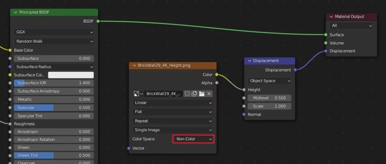The image size is (386, 164).
Task: Click the Scale 1.000 field
Action: [x=269, y=106]
